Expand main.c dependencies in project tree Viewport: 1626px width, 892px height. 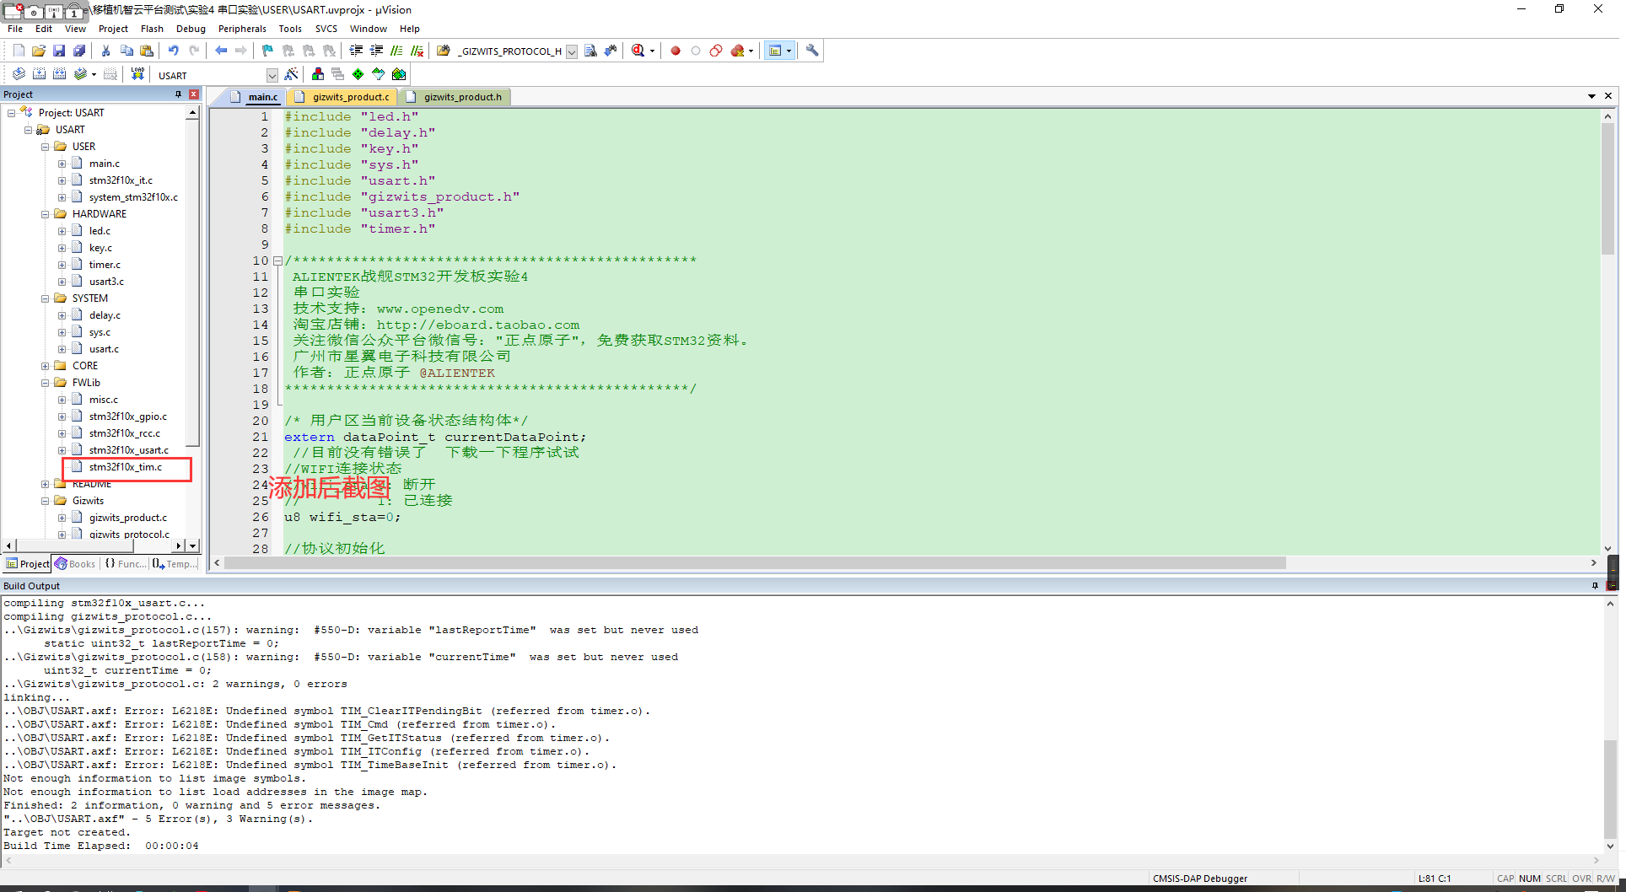pyautogui.click(x=62, y=164)
